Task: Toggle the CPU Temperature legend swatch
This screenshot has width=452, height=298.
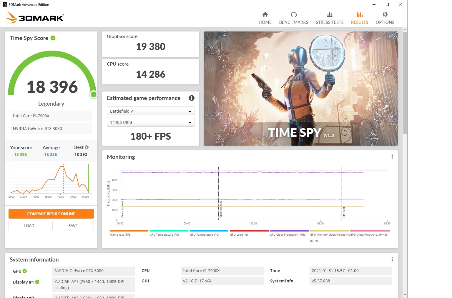Action: (x=169, y=231)
